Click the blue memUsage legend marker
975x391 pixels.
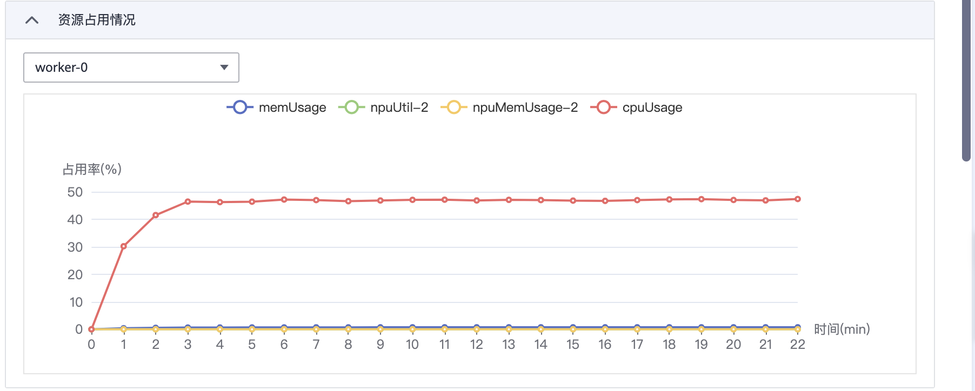240,107
